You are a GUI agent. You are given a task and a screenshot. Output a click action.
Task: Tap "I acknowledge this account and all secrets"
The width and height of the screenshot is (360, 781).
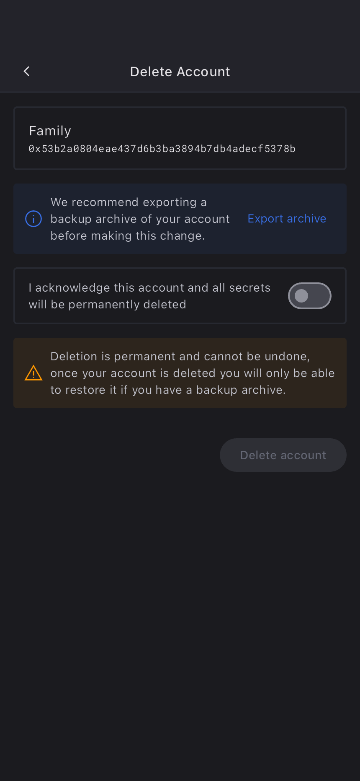pos(149,288)
